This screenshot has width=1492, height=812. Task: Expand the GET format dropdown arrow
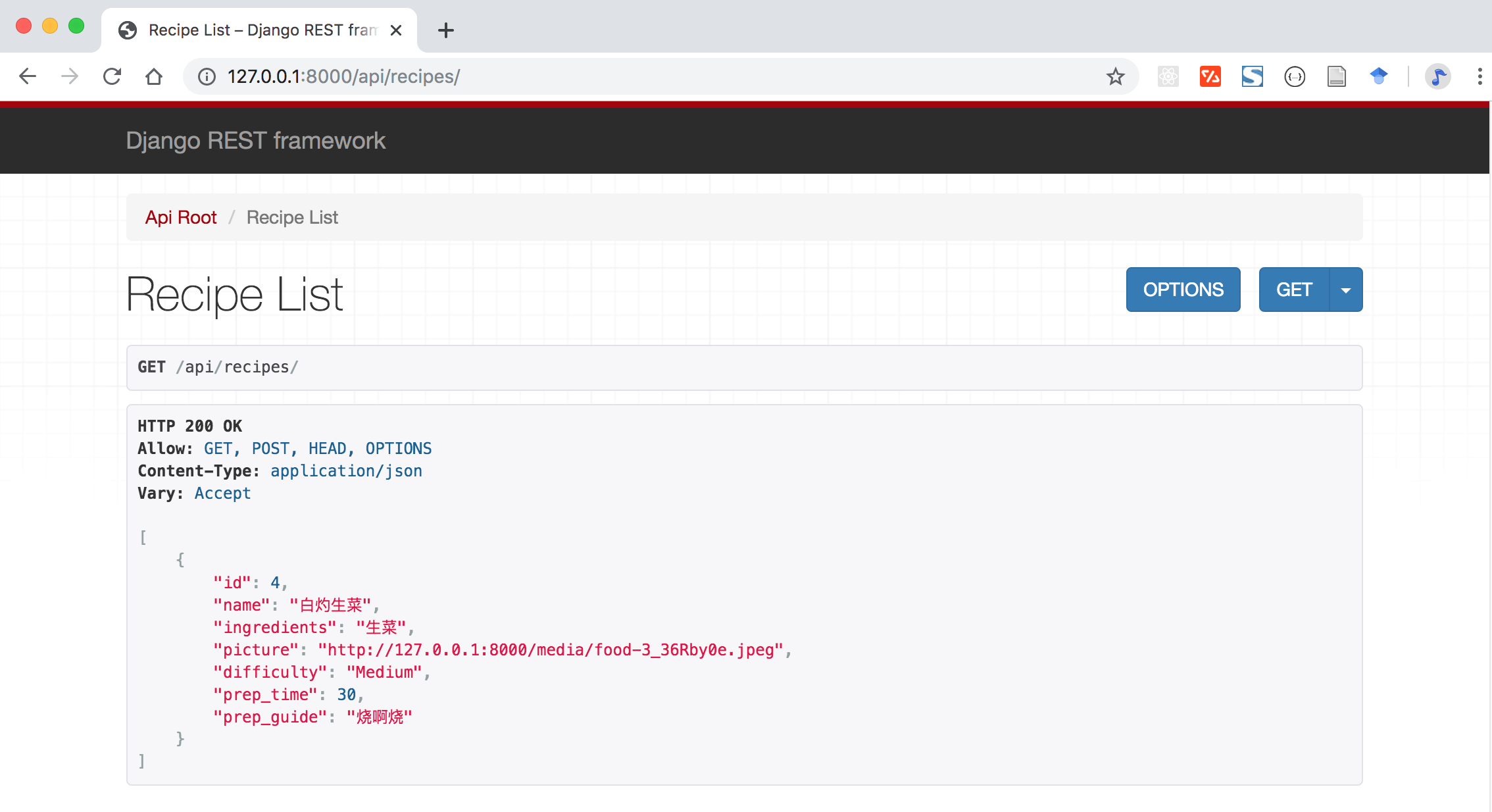click(x=1346, y=290)
